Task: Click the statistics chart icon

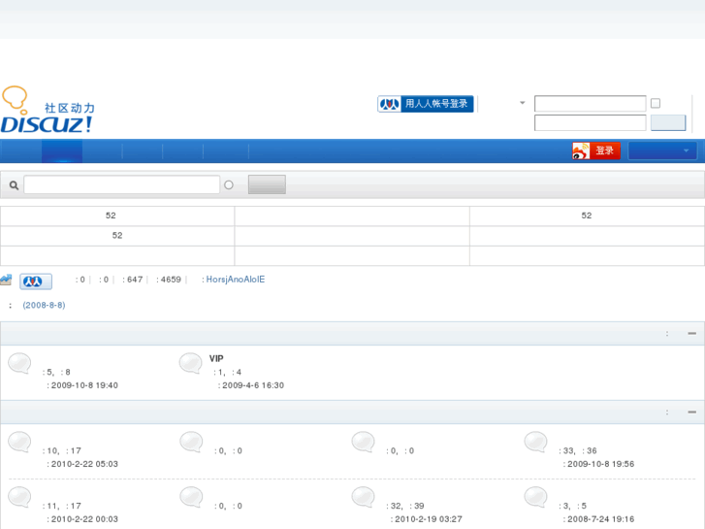Action: [6, 281]
